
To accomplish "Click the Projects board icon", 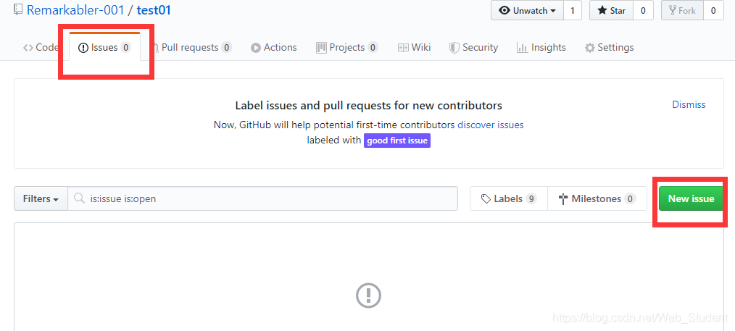I will pos(321,48).
